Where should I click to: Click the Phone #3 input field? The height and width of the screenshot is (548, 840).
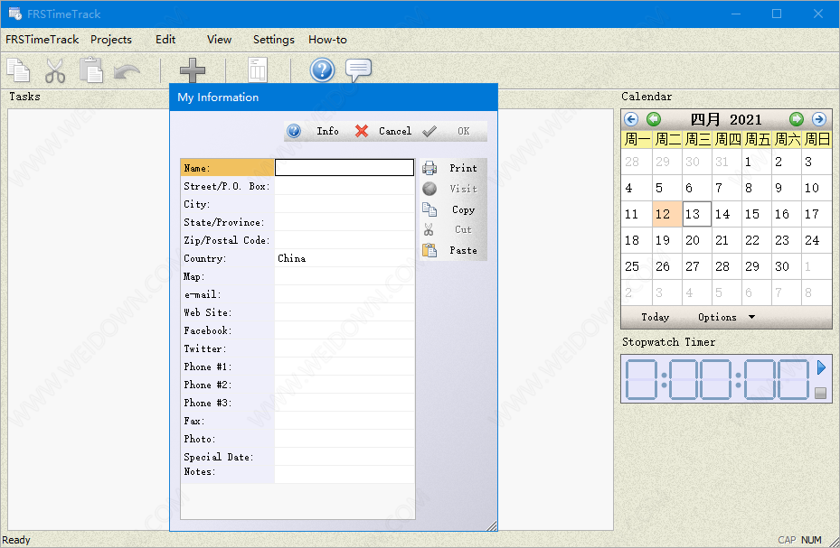coord(344,403)
